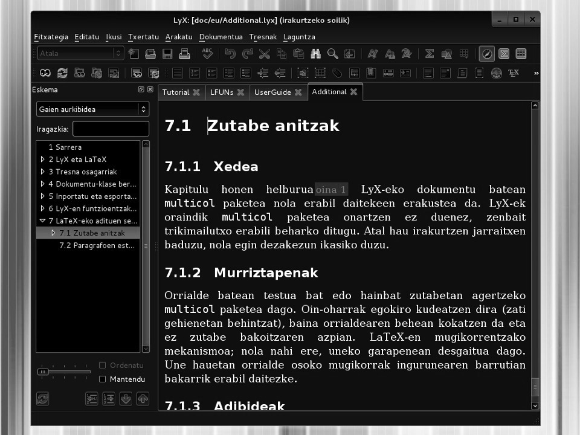Close the Additional tab
Screen dimensions: 580x435
pos(354,92)
